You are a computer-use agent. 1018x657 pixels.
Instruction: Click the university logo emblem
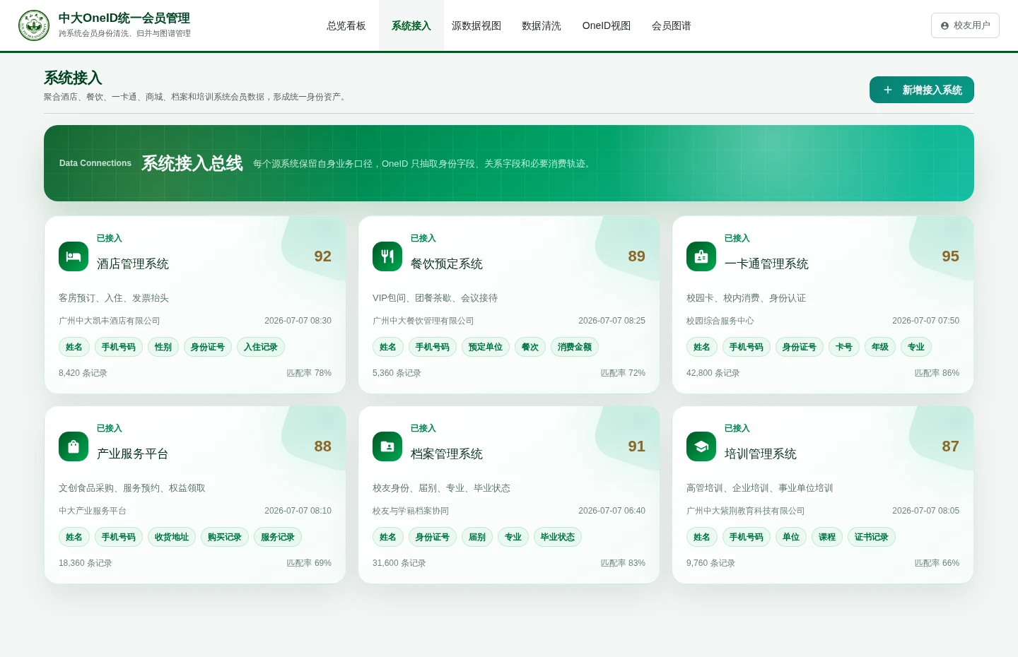pyautogui.click(x=34, y=25)
